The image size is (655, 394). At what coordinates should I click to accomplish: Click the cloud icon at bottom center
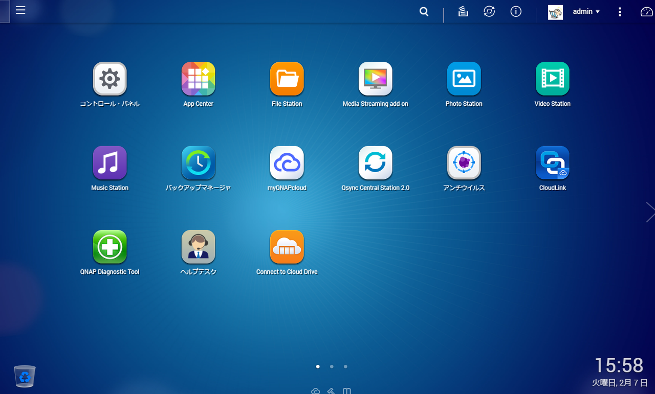(x=316, y=391)
